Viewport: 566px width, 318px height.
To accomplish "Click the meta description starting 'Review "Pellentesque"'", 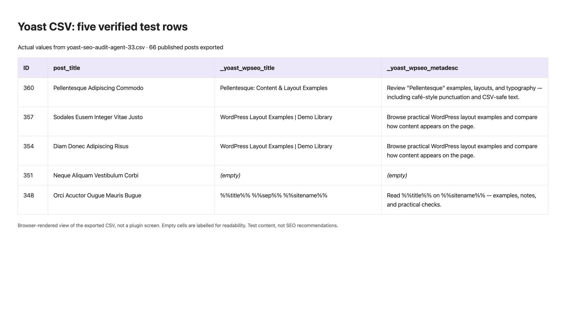I will (x=465, y=92).
